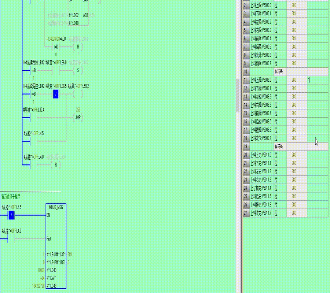Select the R coil on the L4.0 rung
The height and width of the screenshot is (293, 330).
tap(56, 165)
